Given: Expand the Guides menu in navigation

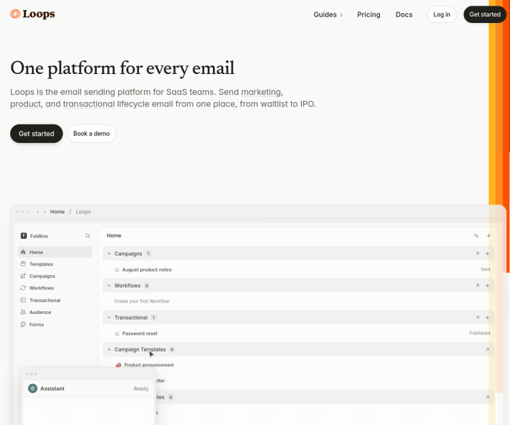Looking at the screenshot, I should point(328,15).
